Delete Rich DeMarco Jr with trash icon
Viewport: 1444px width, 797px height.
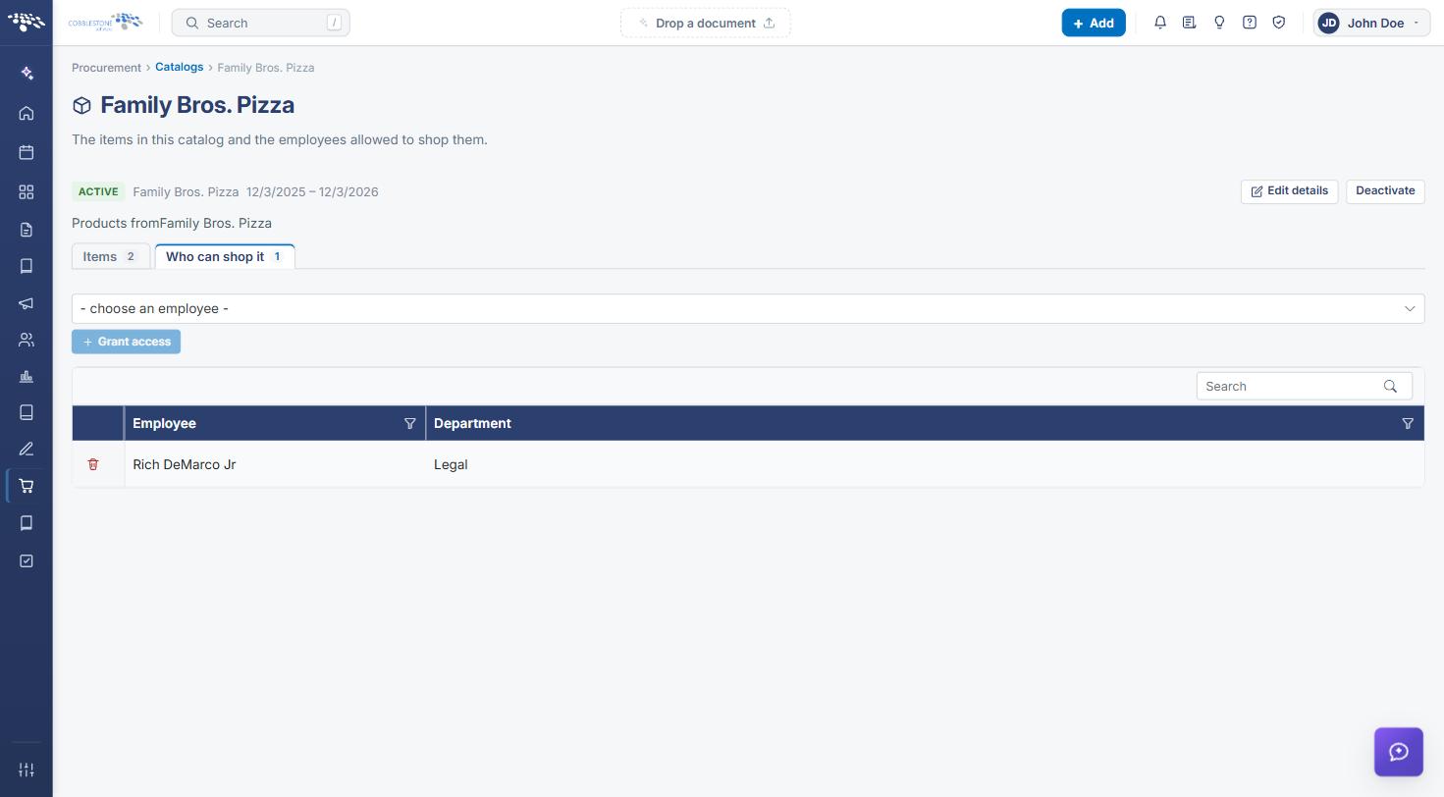coord(93,464)
